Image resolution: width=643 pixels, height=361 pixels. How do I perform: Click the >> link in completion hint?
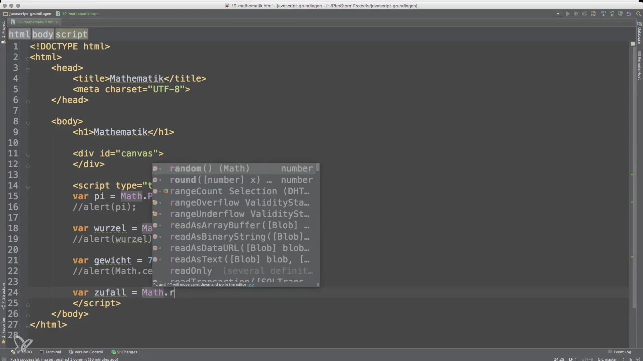pyautogui.click(x=251, y=284)
